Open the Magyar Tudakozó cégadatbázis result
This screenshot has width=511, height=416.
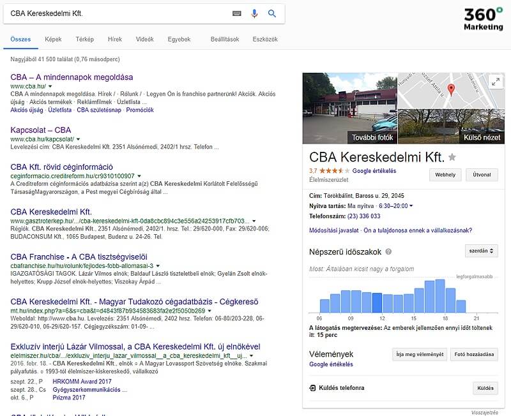[x=134, y=302]
